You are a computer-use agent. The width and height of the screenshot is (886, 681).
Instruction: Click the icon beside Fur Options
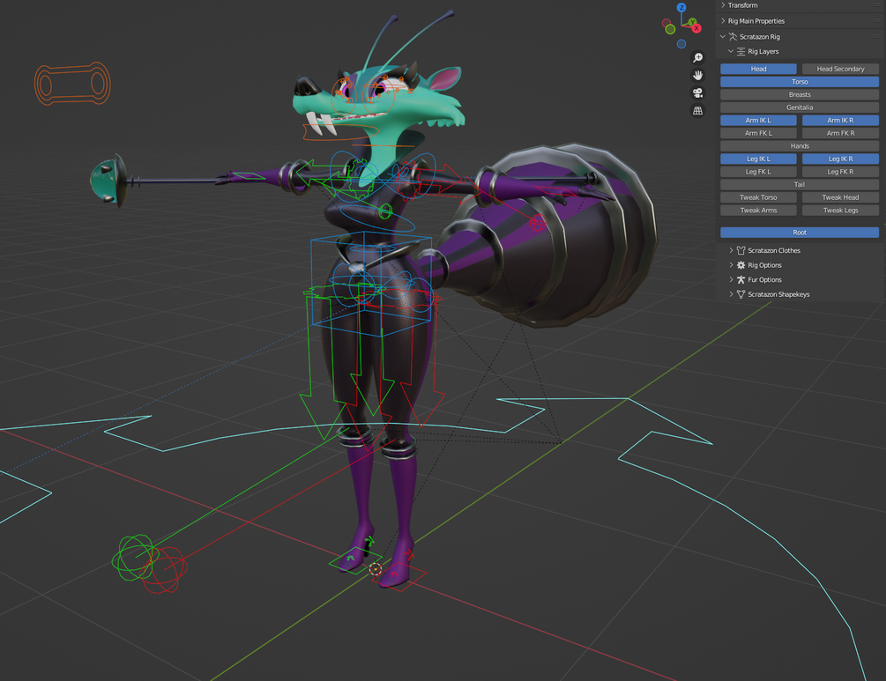(x=741, y=279)
